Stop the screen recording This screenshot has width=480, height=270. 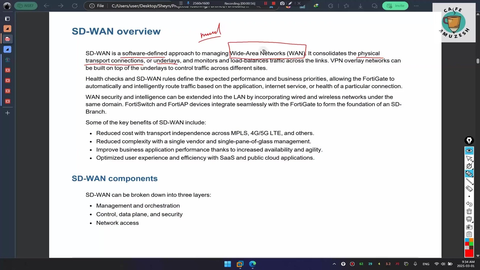[x=274, y=3]
